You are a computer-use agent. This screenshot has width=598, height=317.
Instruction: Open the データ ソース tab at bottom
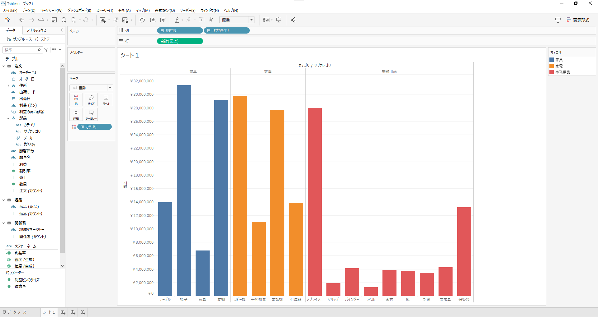(15, 312)
